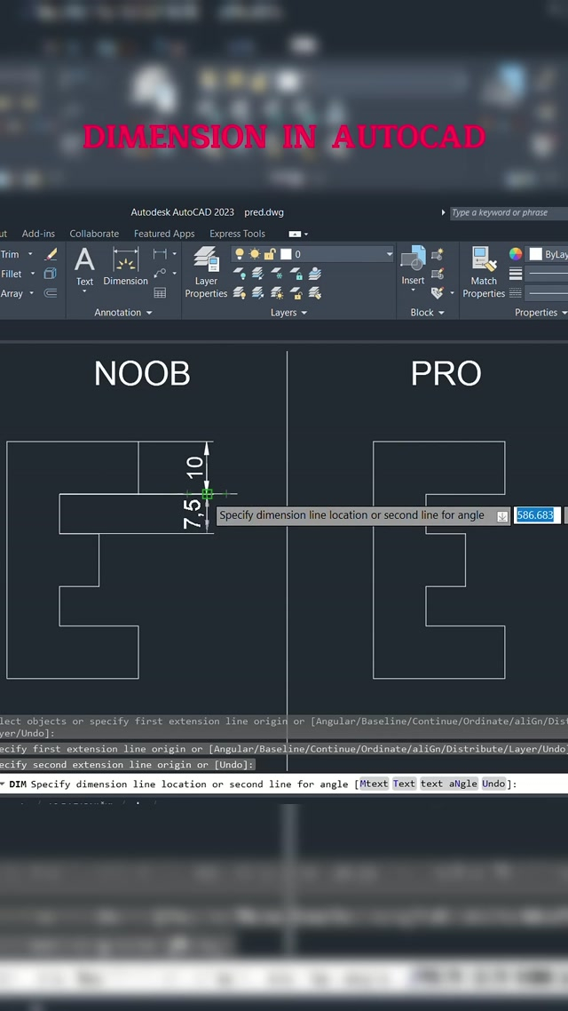Open Layer Properties manager

206,272
